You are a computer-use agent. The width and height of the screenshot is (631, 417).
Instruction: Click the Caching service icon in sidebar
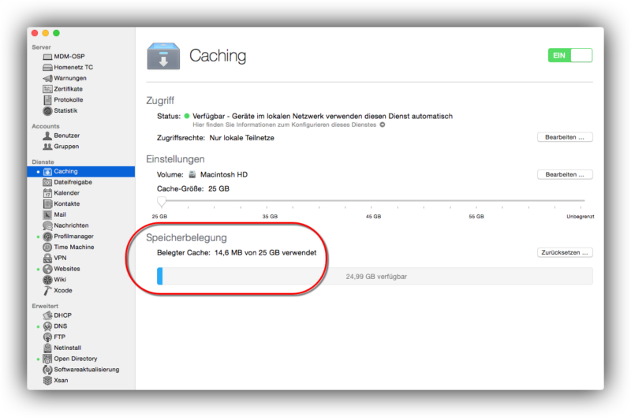coord(47,172)
